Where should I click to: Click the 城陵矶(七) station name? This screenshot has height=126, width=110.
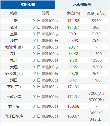(x=14, y=74)
